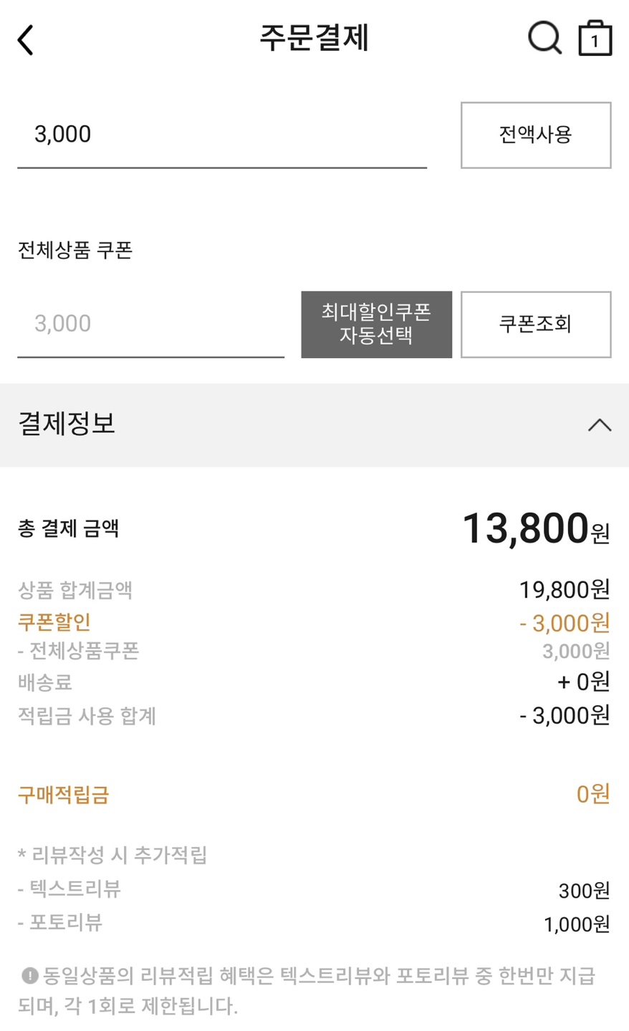Tap the 주문결제 page title
The height and width of the screenshot is (1031, 629).
(x=314, y=39)
